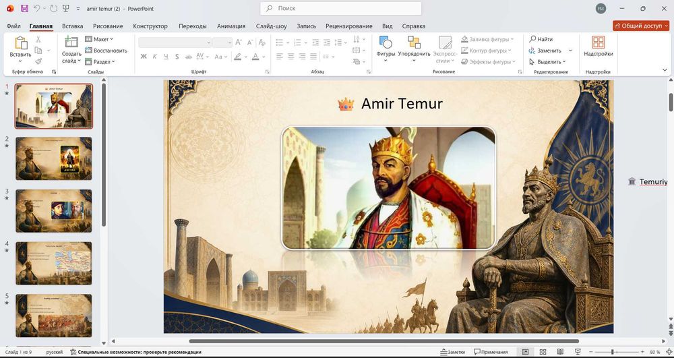Image resolution: width=674 pixels, height=358 pixels.
Task: Align text left in paragraph group
Action: [280, 57]
